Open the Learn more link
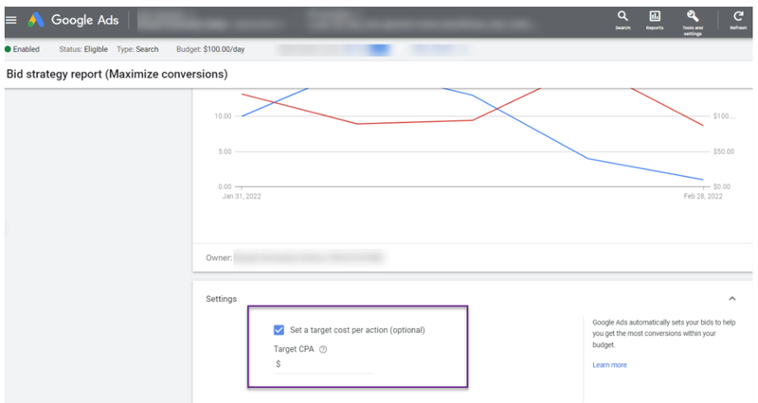The height and width of the screenshot is (403, 758). (x=609, y=365)
